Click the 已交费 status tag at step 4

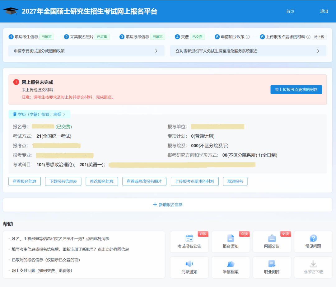pyautogui.click(x=197, y=37)
